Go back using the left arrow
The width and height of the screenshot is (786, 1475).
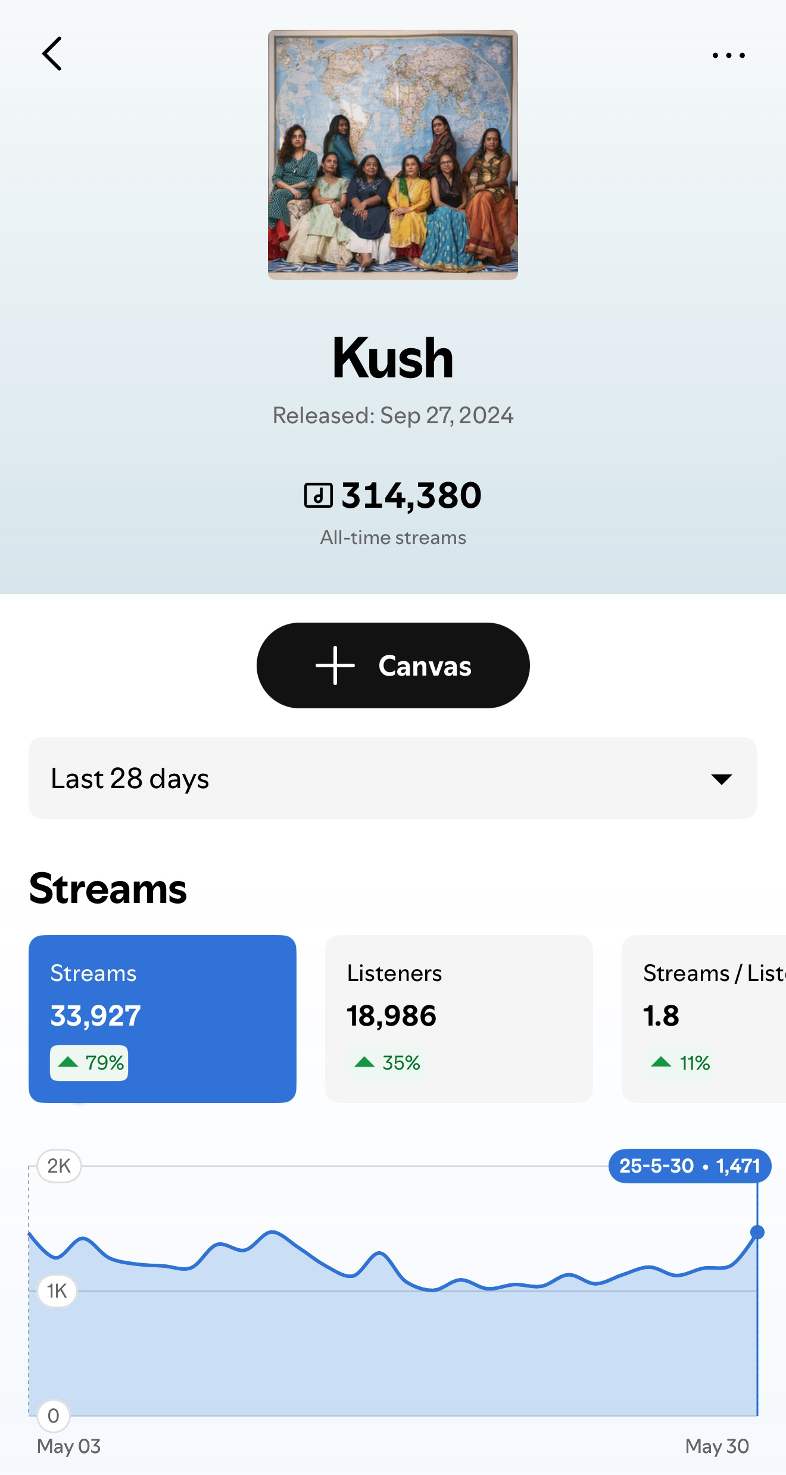pyautogui.click(x=52, y=54)
